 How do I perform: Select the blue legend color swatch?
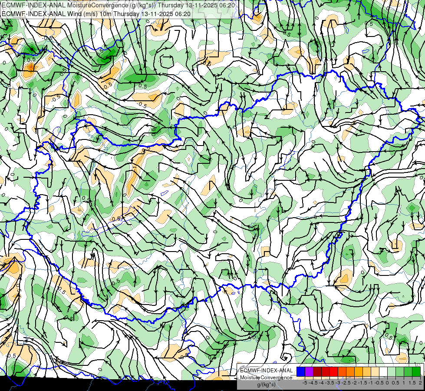[x=301, y=371]
